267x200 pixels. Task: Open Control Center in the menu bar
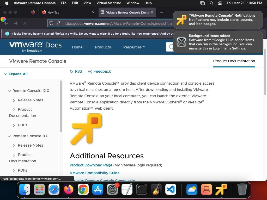pos(220,3)
